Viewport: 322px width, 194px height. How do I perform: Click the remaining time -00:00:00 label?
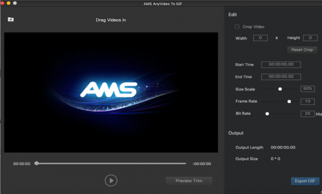pos(202,164)
